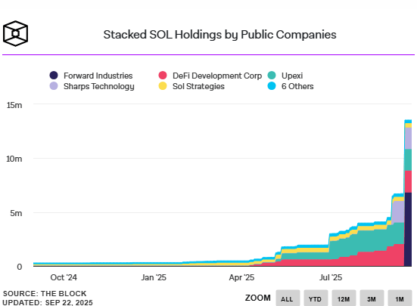Click the 6 Others blue dot
Image resolution: width=417 pixels, height=306 pixels.
[272, 86]
